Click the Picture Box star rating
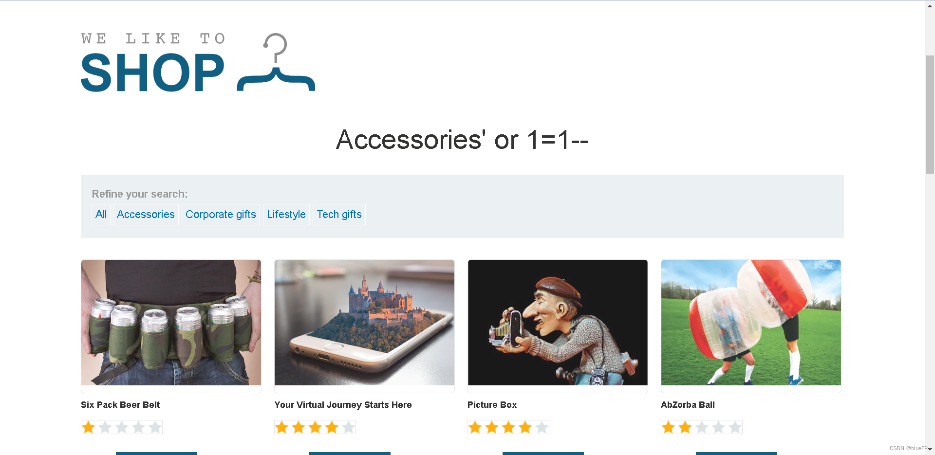Image resolution: width=935 pixels, height=455 pixels. click(508, 427)
